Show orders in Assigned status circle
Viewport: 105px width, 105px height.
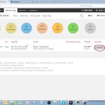(x=42, y=28)
